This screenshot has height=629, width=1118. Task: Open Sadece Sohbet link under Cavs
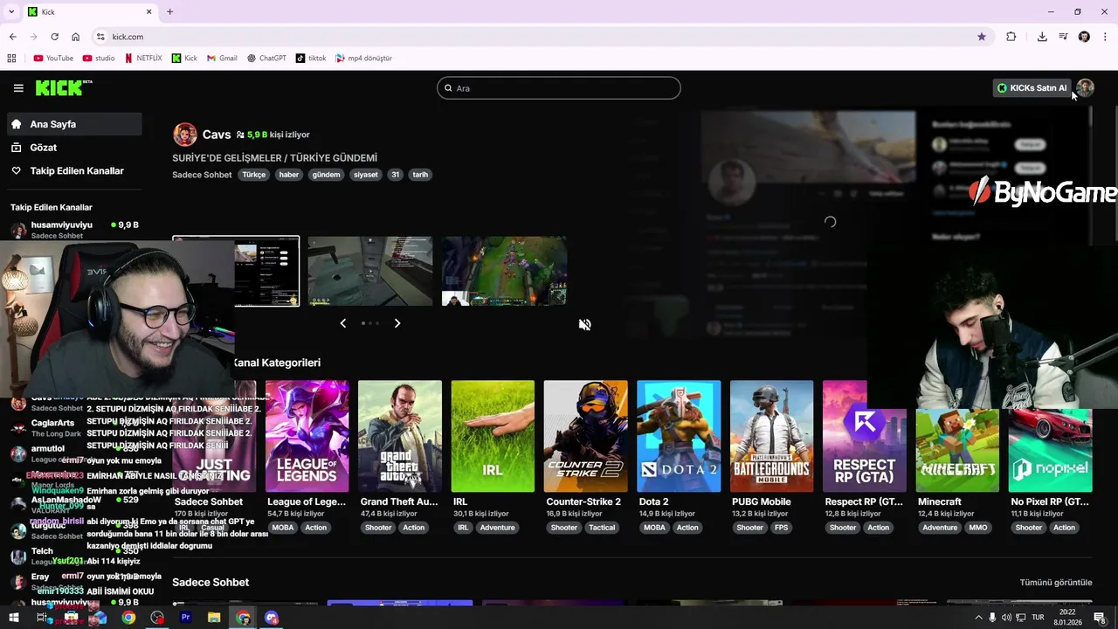tap(202, 175)
